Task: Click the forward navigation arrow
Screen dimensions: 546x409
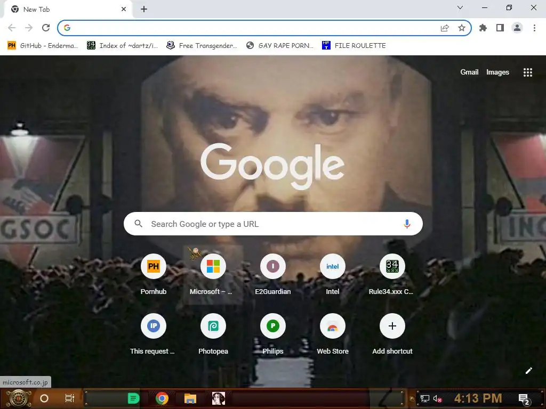Action: 29,28
